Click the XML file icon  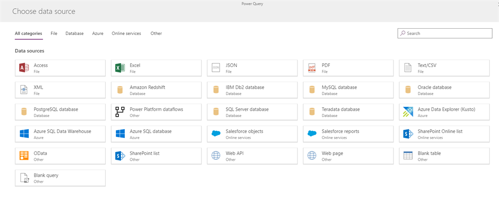coord(24,90)
